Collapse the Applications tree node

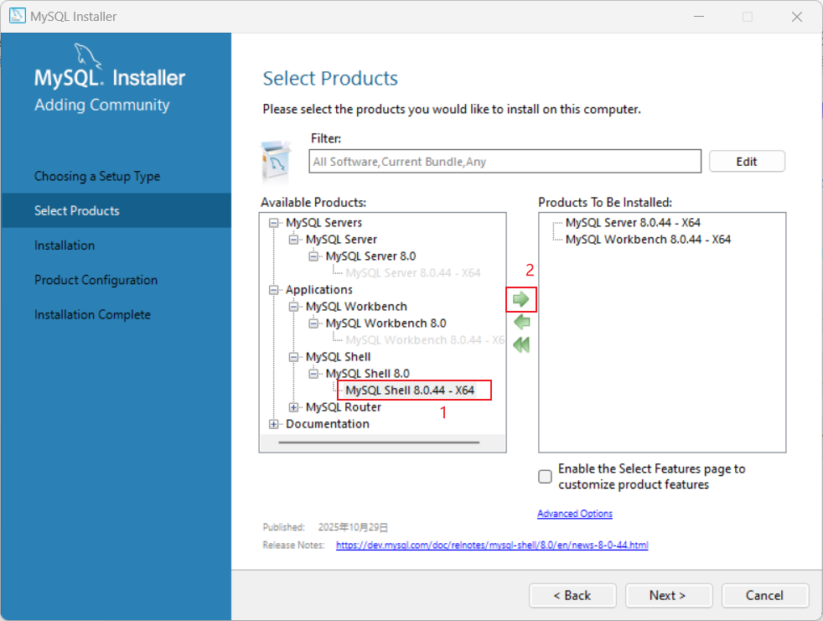coord(273,290)
